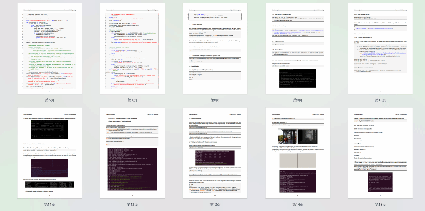
Task: Click the "第13页" caption
Action: click(215, 205)
